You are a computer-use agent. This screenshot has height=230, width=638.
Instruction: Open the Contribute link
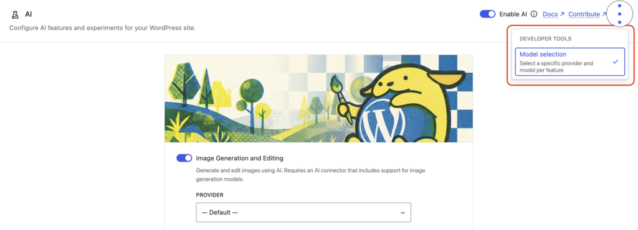(588, 14)
